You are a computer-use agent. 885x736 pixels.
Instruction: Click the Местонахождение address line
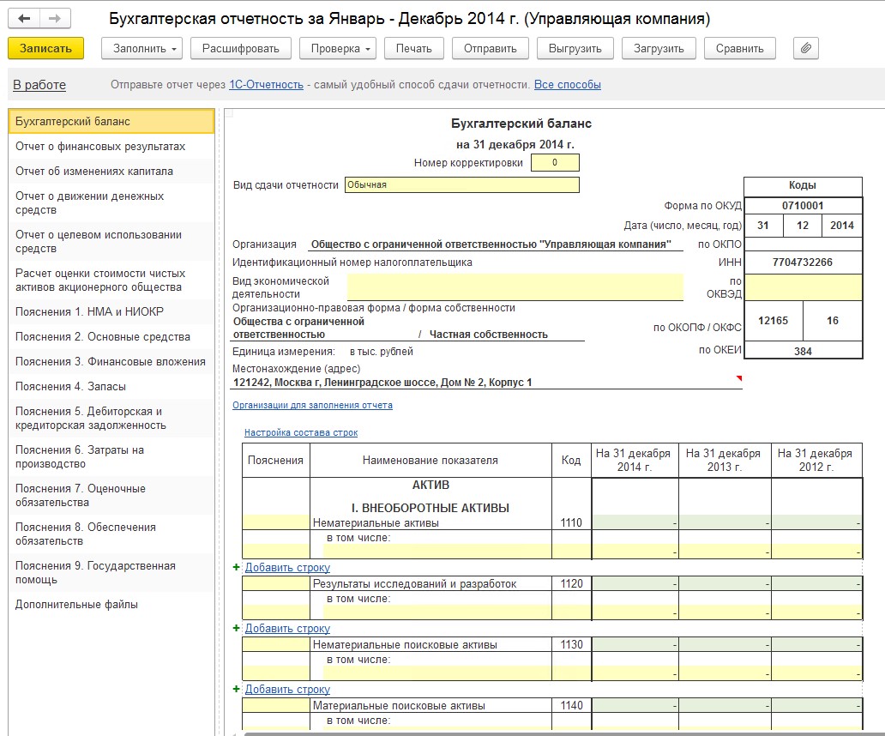click(x=486, y=382)
